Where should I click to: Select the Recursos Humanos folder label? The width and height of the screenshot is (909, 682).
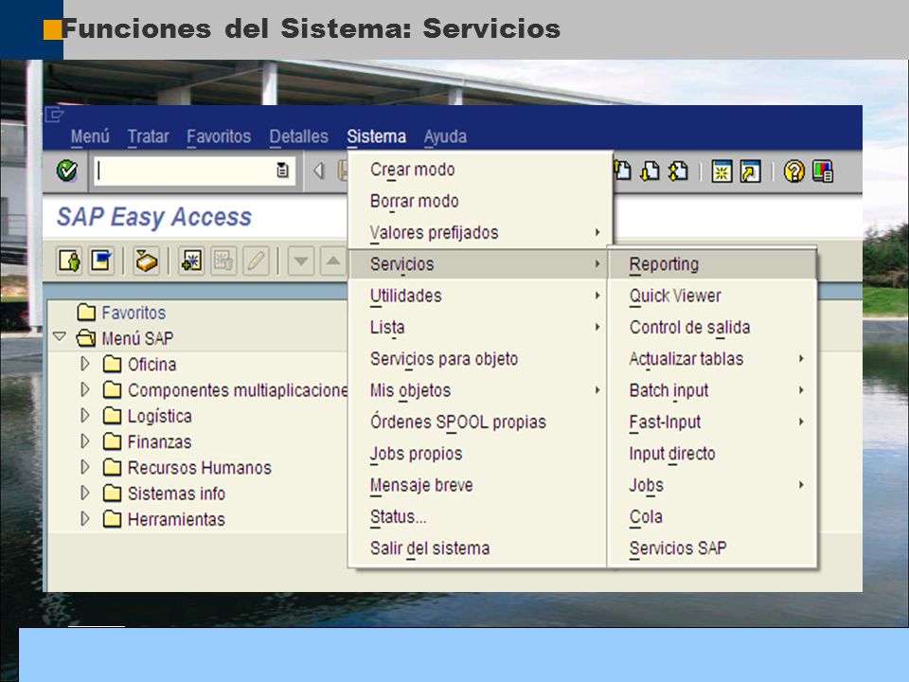coord(200,467)
